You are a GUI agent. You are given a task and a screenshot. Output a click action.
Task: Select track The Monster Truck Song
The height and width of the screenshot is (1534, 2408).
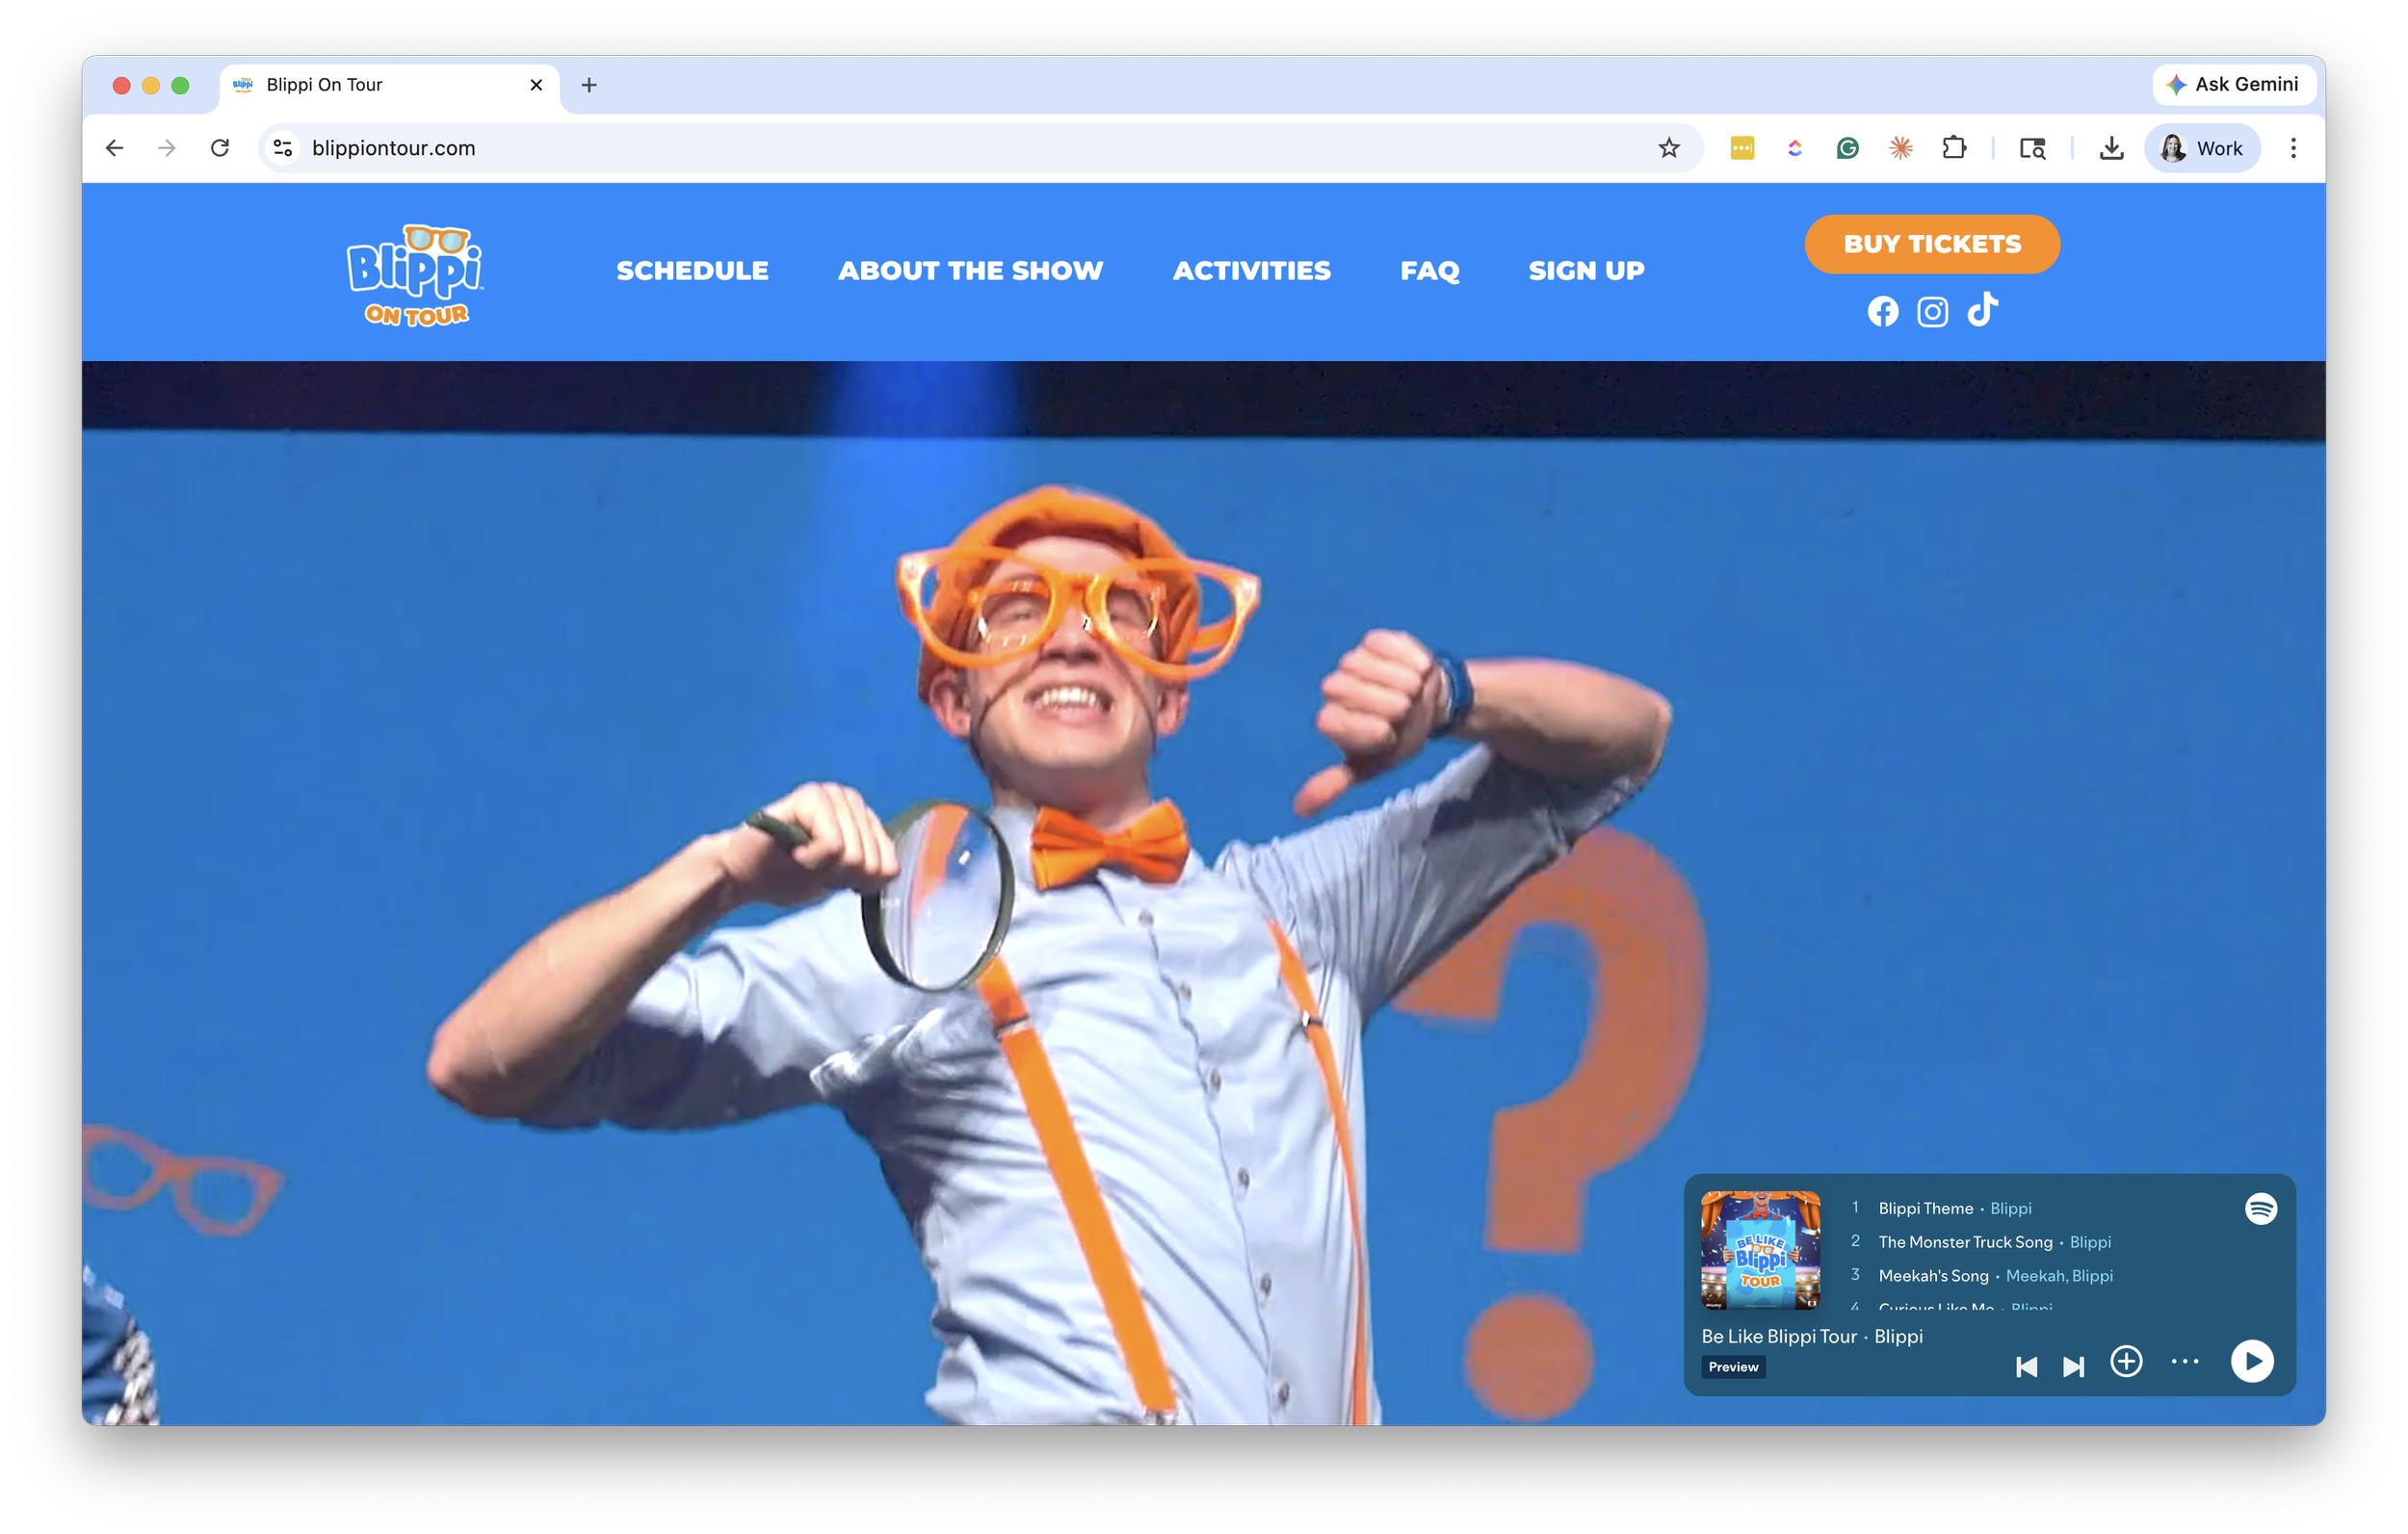(1964, 1242)
